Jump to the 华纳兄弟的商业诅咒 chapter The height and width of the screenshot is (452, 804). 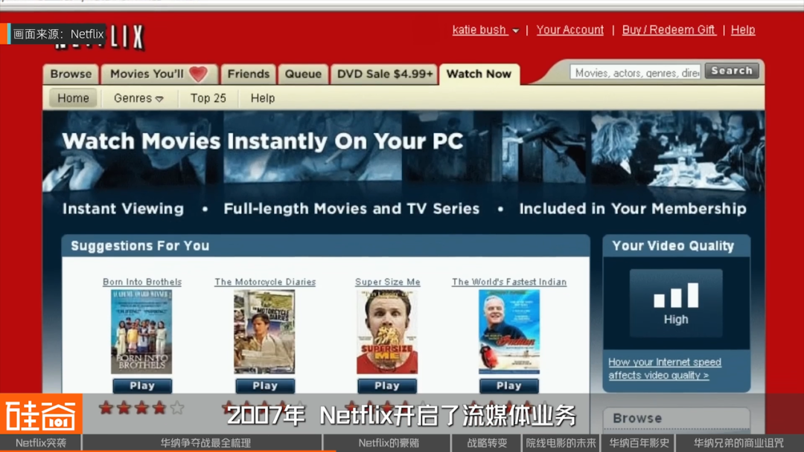tap(738, 443)
